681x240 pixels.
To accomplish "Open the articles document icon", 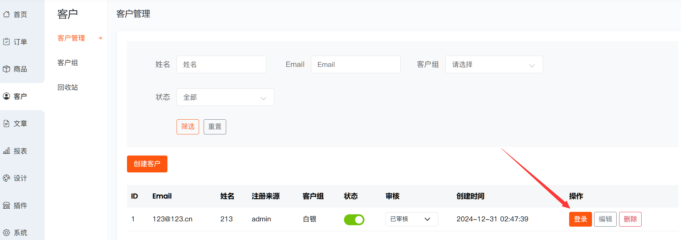I will coord(6,124).
